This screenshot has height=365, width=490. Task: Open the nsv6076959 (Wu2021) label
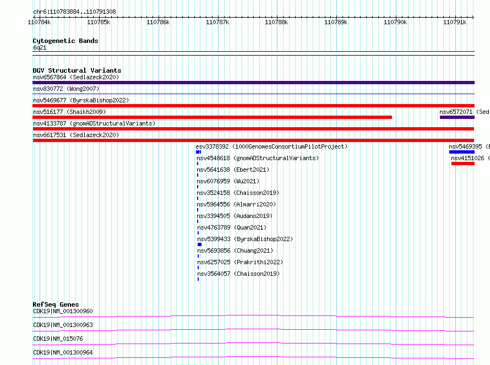point(228,181)
